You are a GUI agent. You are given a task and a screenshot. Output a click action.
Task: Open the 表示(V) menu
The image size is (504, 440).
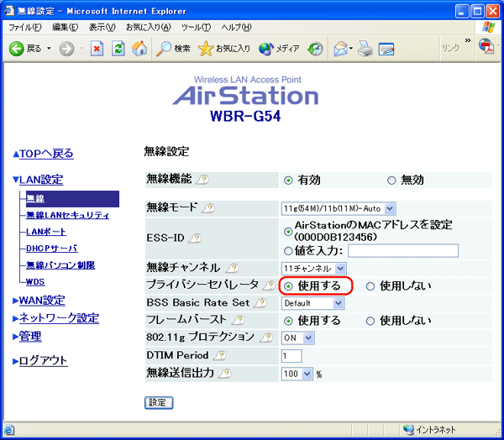coord(102,28)
